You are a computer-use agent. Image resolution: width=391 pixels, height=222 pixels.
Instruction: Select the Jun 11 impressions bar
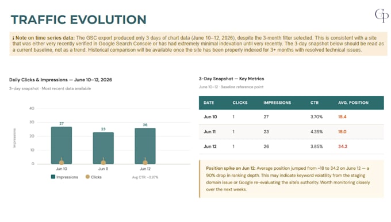pyautogui.click(x=103, y=148)
